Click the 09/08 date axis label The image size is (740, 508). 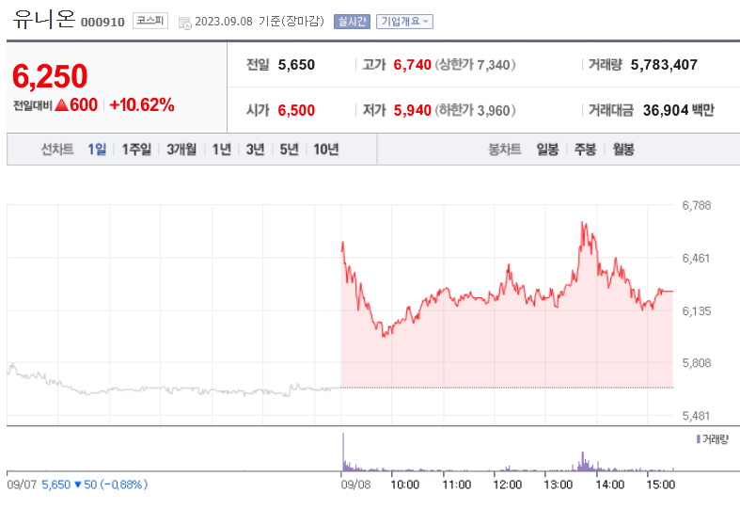click(355, 484)
